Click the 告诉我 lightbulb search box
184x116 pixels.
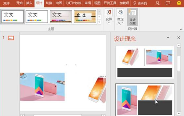(140, 3)
